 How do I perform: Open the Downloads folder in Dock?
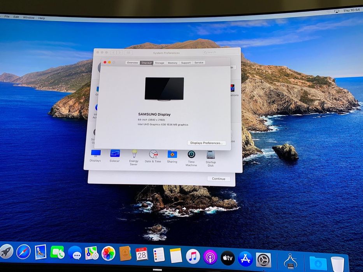click(x=318, y=263)
